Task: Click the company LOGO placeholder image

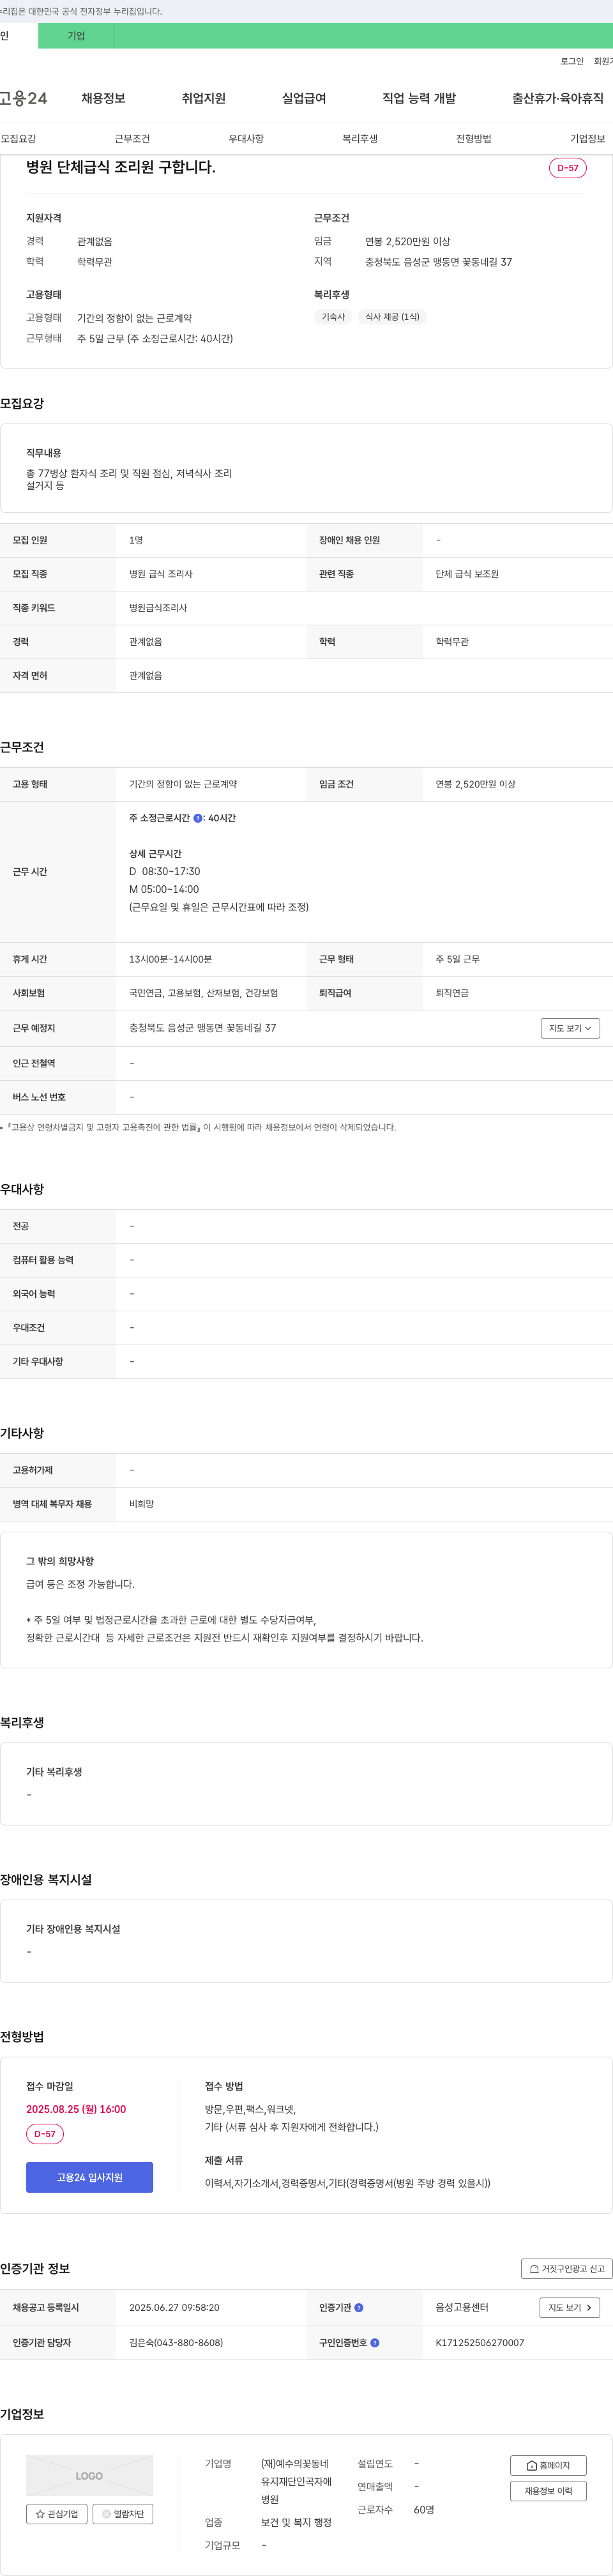Action: (89, 2476)
